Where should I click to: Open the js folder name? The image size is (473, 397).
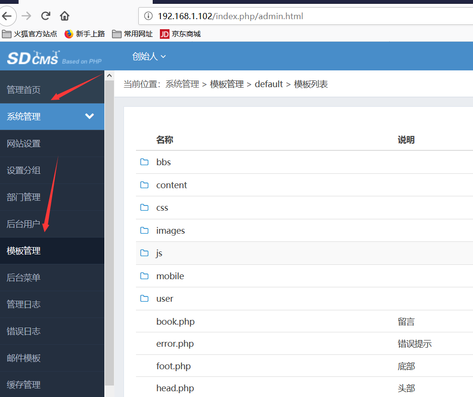(x=159, y=253)
